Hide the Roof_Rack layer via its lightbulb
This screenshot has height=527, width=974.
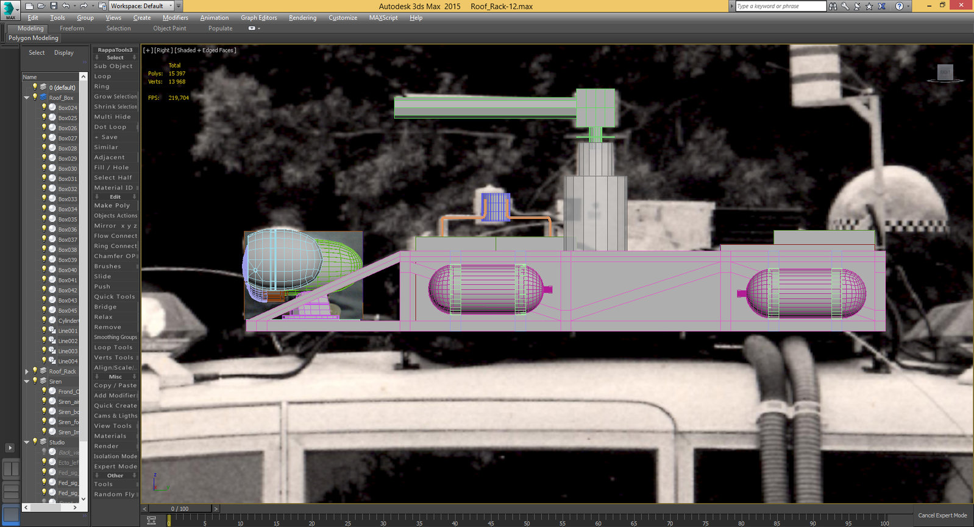point(35,371)
